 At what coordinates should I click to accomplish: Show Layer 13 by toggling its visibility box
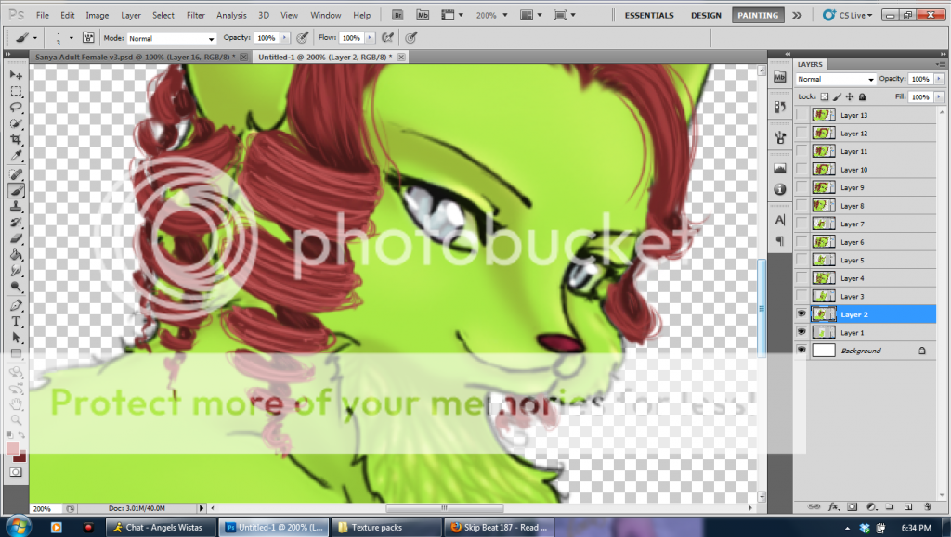[801, 115]
